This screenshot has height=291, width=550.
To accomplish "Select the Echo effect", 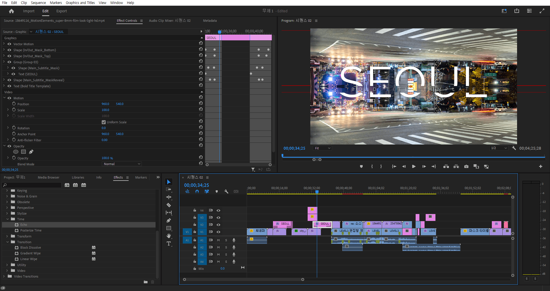I will pyautogui.click(x=23, y=225).
